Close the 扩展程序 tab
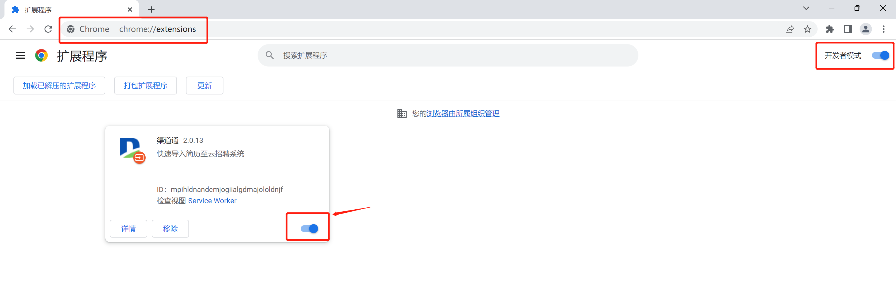 (130, 10)
